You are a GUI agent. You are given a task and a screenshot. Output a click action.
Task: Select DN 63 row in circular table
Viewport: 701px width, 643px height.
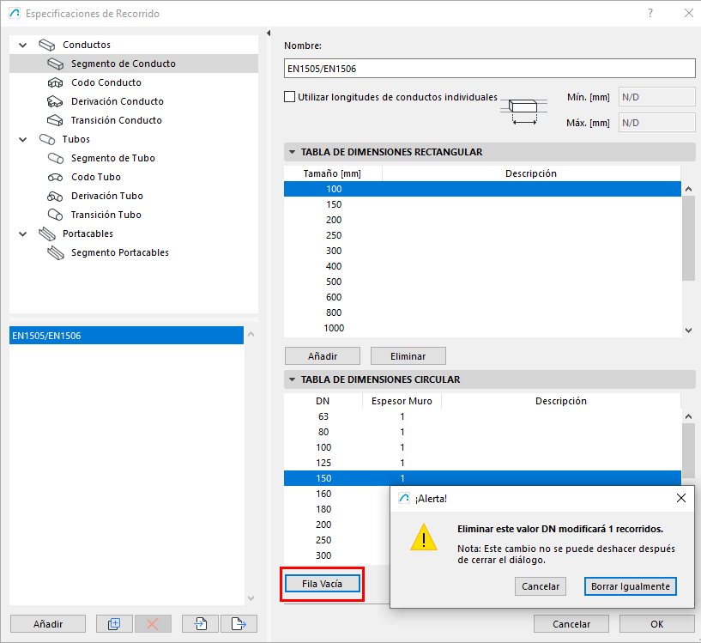point(482,416)
